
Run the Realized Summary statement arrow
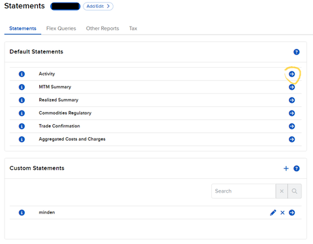(291, 100)
